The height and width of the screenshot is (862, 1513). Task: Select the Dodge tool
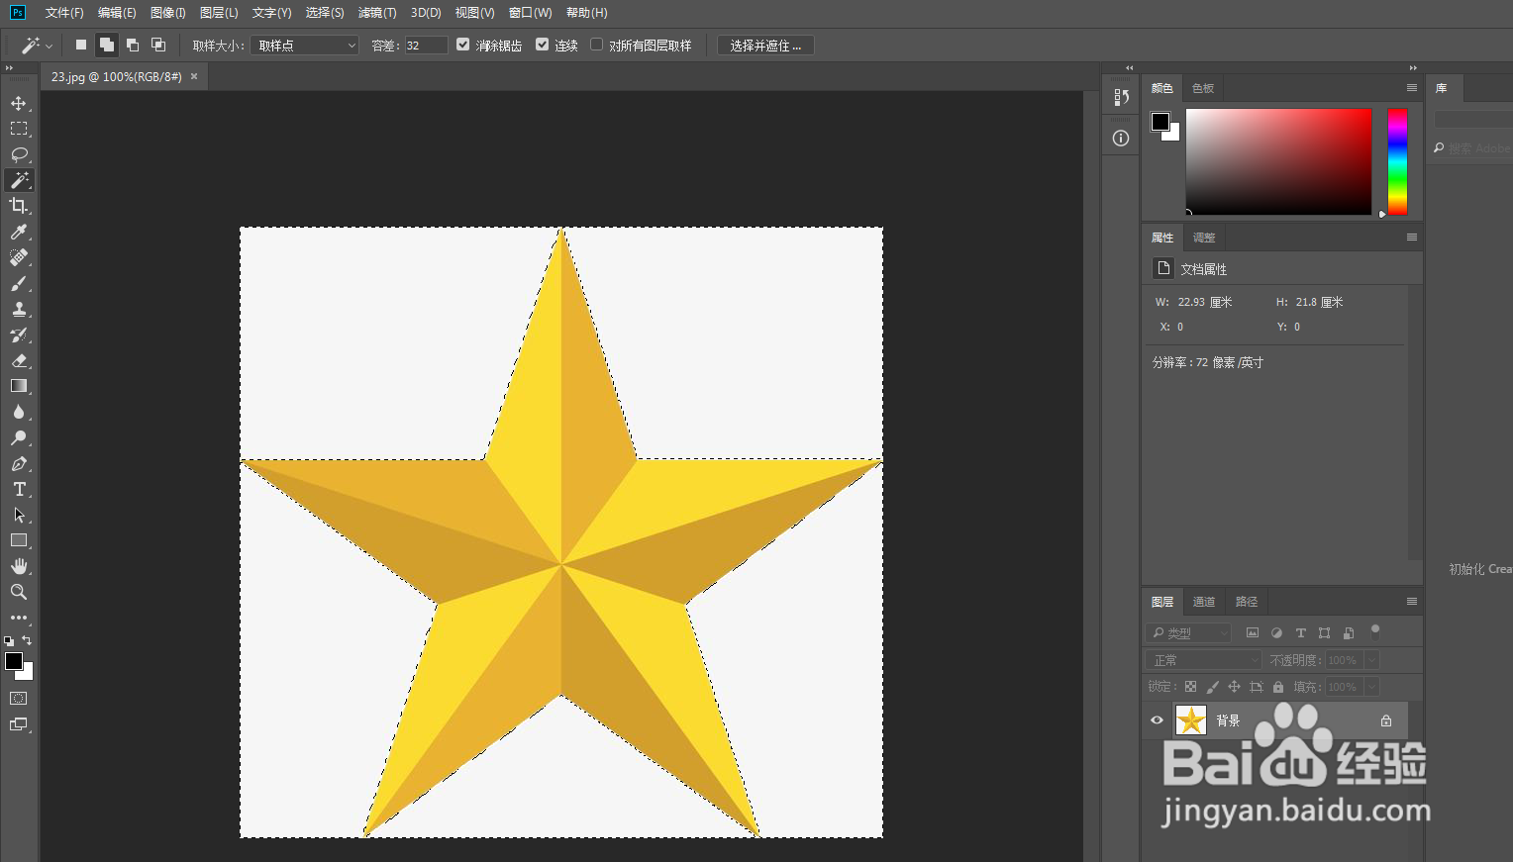19,437
